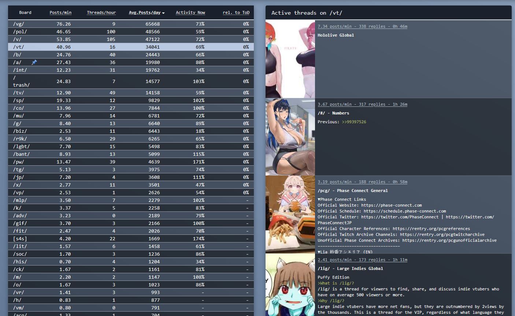
Task: Select the /vr/ board row
Action: click(131, 292)
